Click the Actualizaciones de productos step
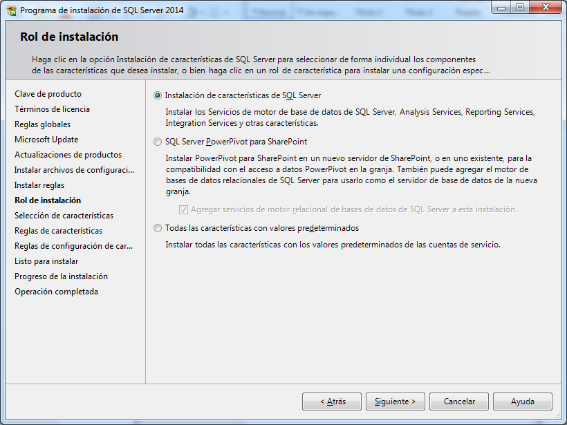This screenshot has width=567, height=425. tap(68, 155)
